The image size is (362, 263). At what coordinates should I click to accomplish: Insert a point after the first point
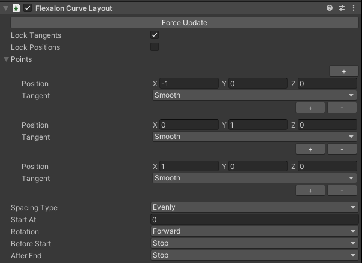point(310,108)
